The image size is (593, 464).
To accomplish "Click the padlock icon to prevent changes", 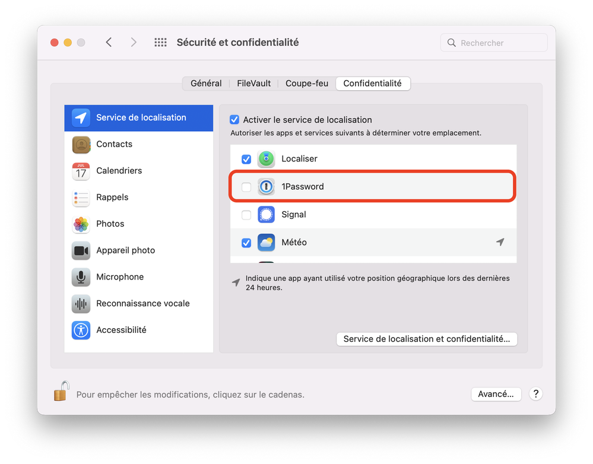I will click(61, 392).
